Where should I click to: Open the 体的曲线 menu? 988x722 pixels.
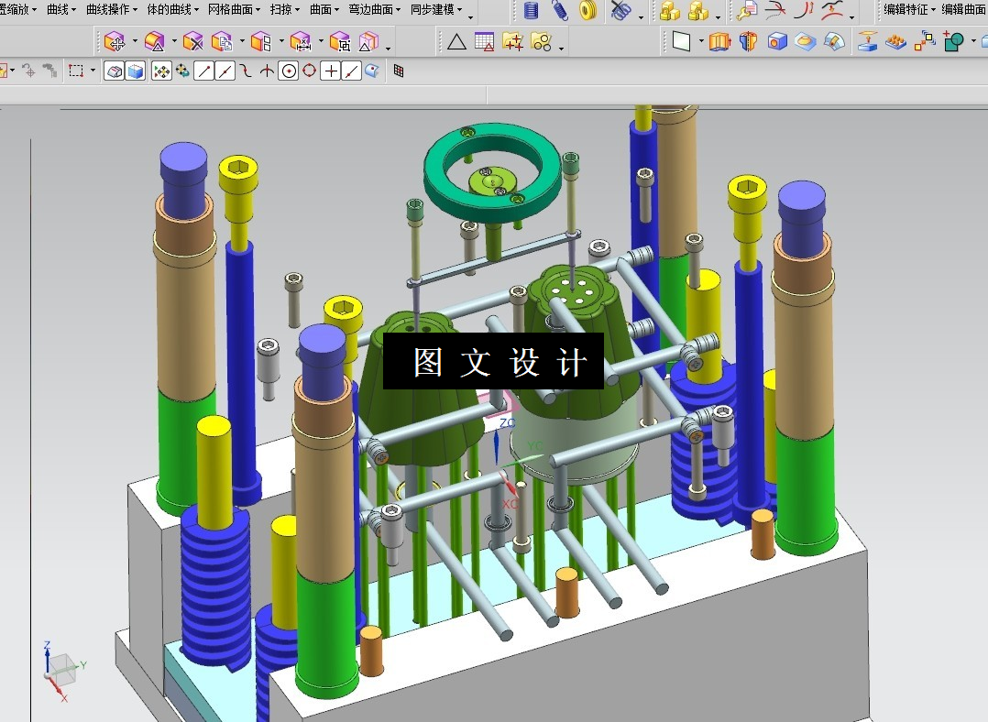172,9
